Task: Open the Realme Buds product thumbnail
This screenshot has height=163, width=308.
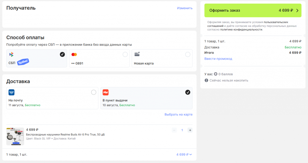Action: (x=15, y=136)
